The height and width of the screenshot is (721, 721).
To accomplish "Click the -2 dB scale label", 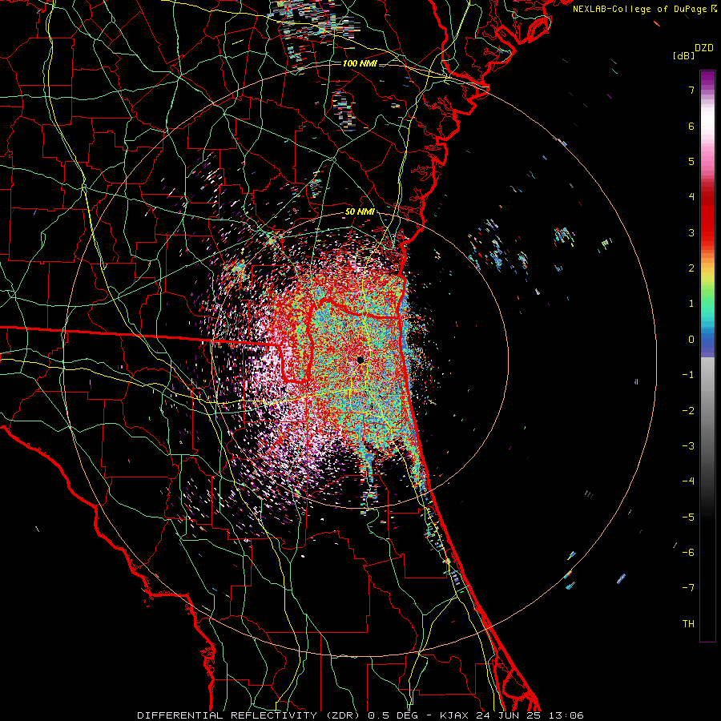I will click(x=688, y=411).
